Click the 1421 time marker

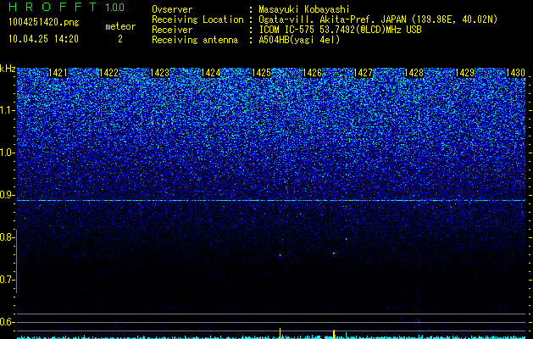click(58, 73)
